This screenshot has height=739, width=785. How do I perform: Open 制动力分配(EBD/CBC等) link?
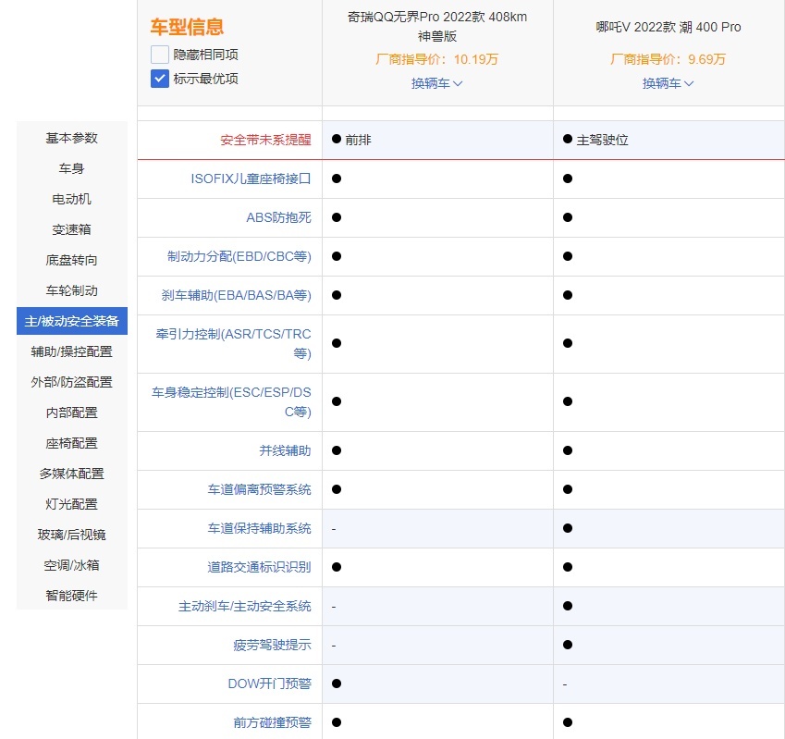tap(239, 256)
